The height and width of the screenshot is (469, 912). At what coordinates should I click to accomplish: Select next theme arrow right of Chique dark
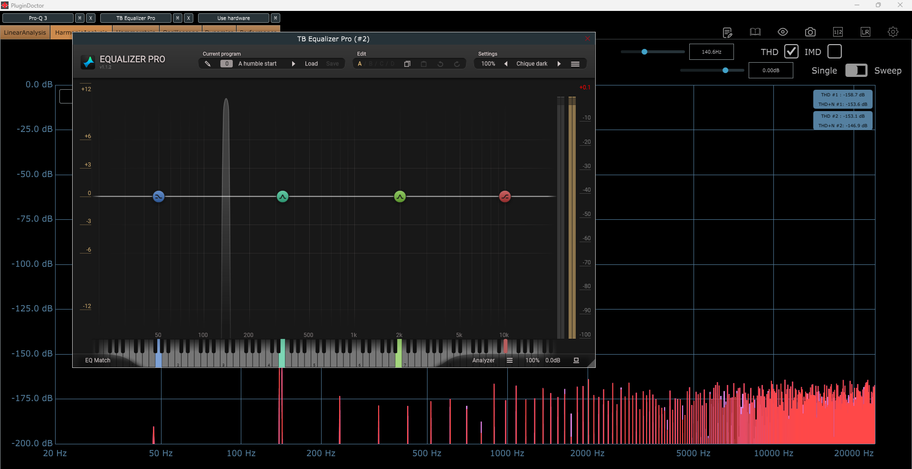pyautogui.click(x=559, y=64)
